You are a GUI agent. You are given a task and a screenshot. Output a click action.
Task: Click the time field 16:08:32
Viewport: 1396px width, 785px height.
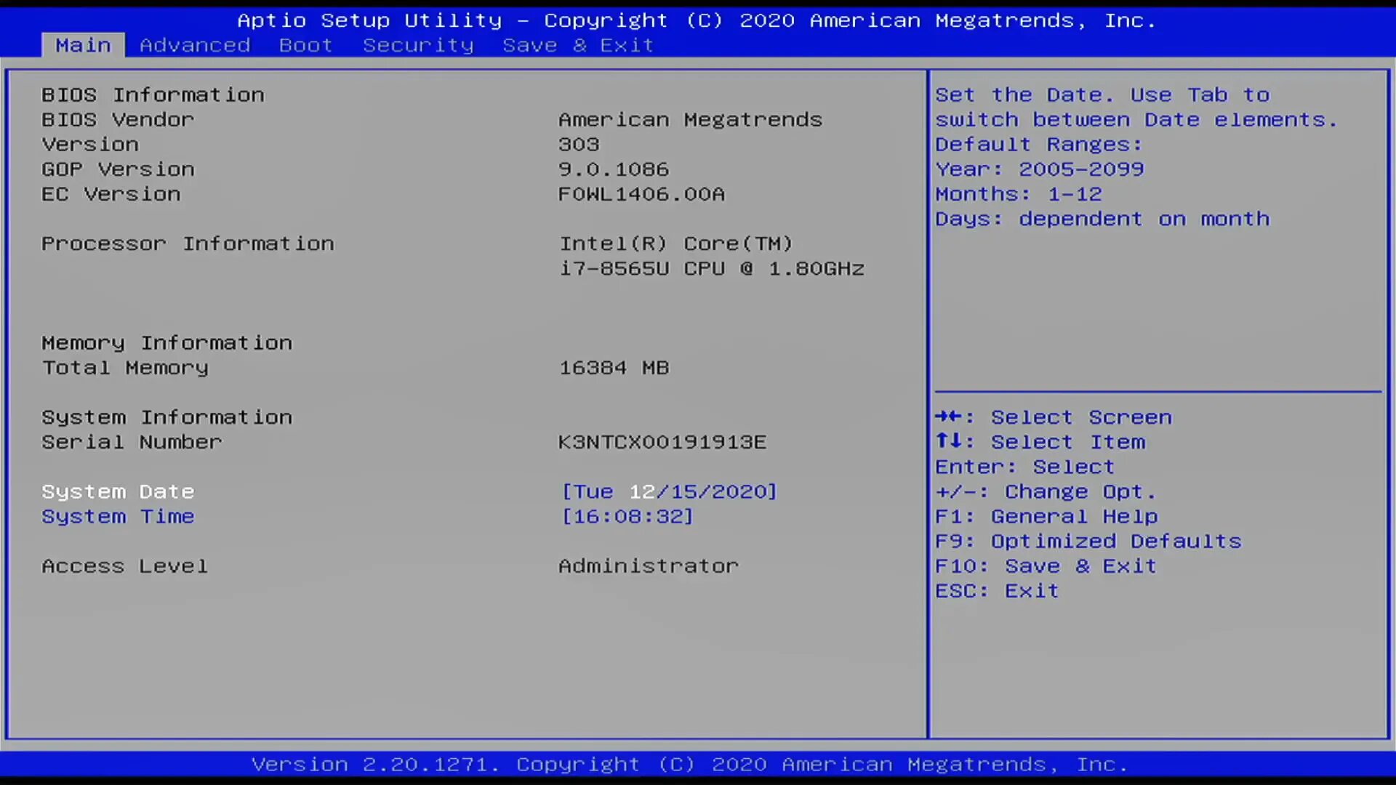pos(627,517)
